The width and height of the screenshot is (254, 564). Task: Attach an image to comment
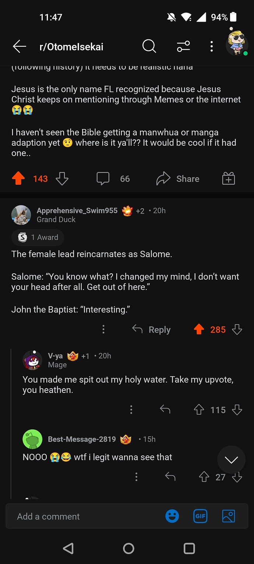click(x=228, y=516)
